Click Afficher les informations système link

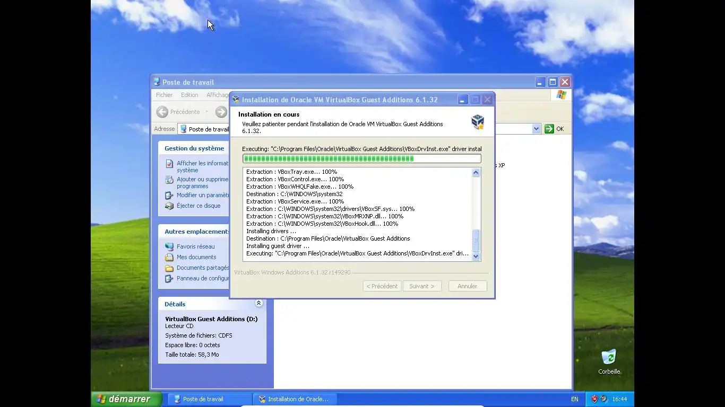click(202, 166)
